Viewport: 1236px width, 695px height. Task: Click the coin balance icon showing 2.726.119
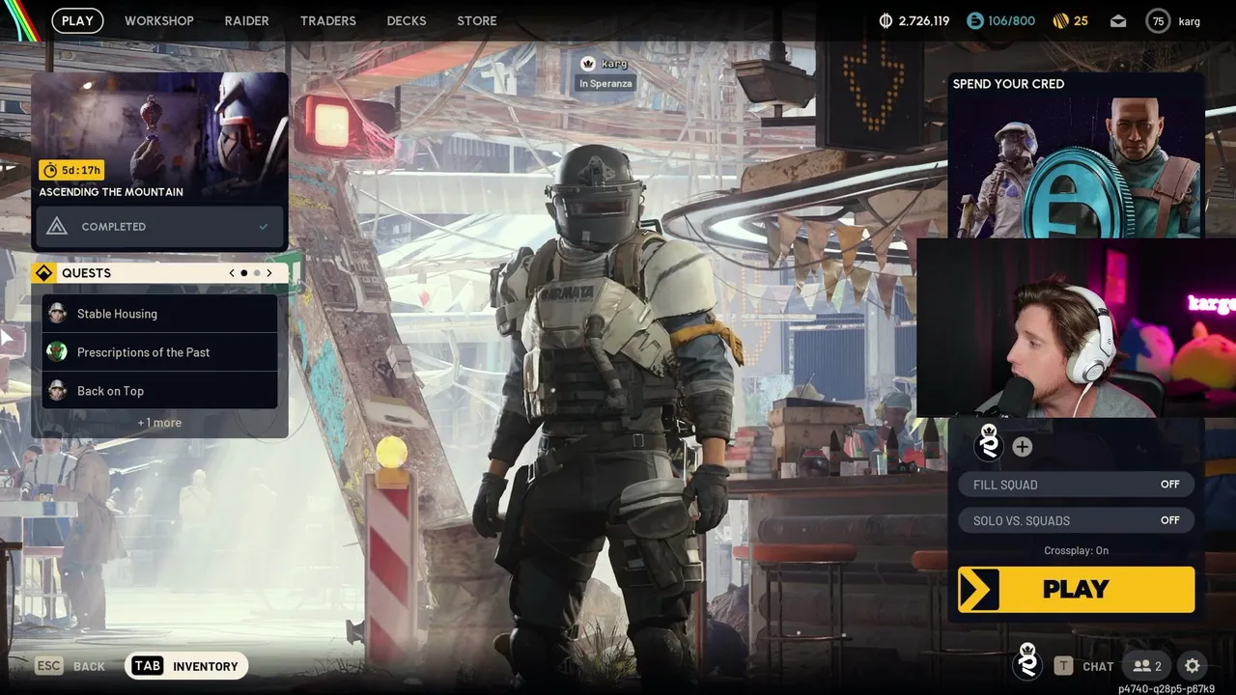(x=885, y=20)
